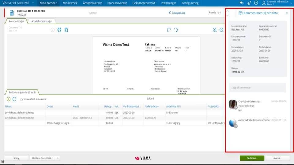Viewport: 294px width, 165px height.
Task: Click Charlotte Mårtensson's comment avatar
Action: click(x=233, y=104)
